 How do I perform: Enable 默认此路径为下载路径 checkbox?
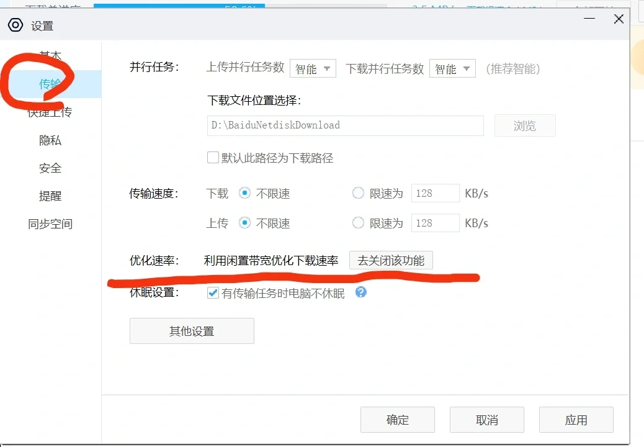coord(213,158)
